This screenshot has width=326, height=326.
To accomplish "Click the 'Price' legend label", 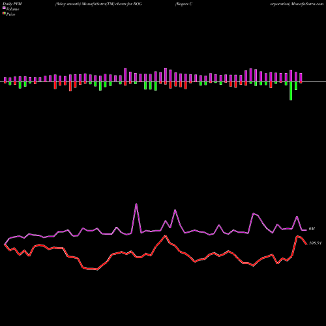I will pyautogui.click(x=10, y=14).
